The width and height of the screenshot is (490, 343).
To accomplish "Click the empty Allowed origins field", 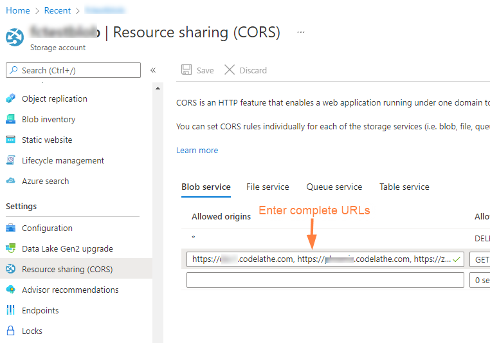I will click(x=325, y=281).
